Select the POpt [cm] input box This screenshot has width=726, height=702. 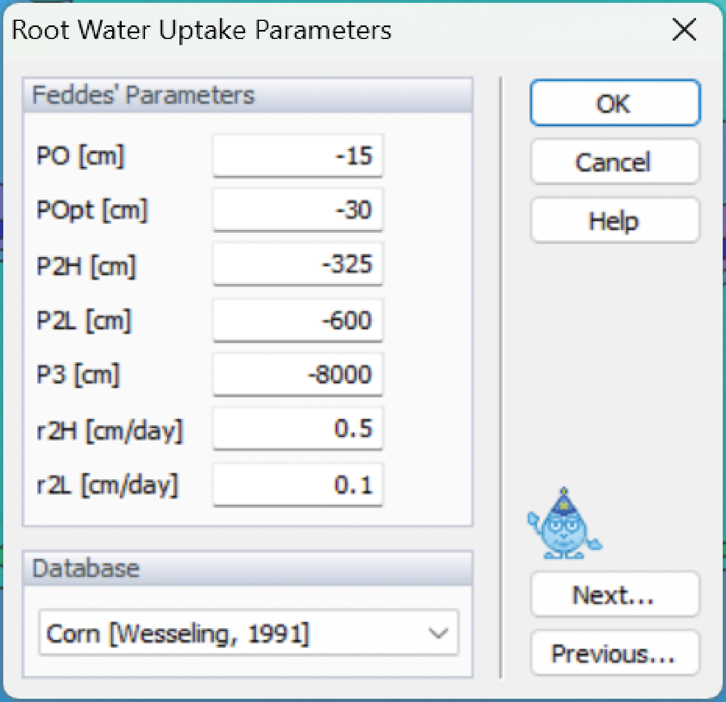(x=298, y=210)
